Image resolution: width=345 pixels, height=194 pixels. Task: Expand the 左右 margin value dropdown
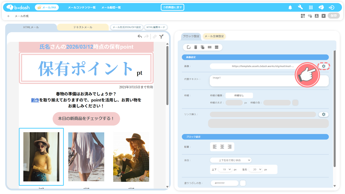tap(256, 169)
